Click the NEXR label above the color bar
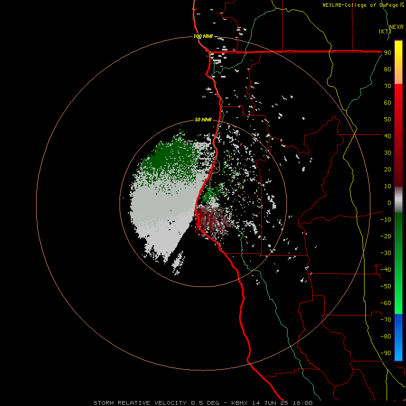 (397, 27)
